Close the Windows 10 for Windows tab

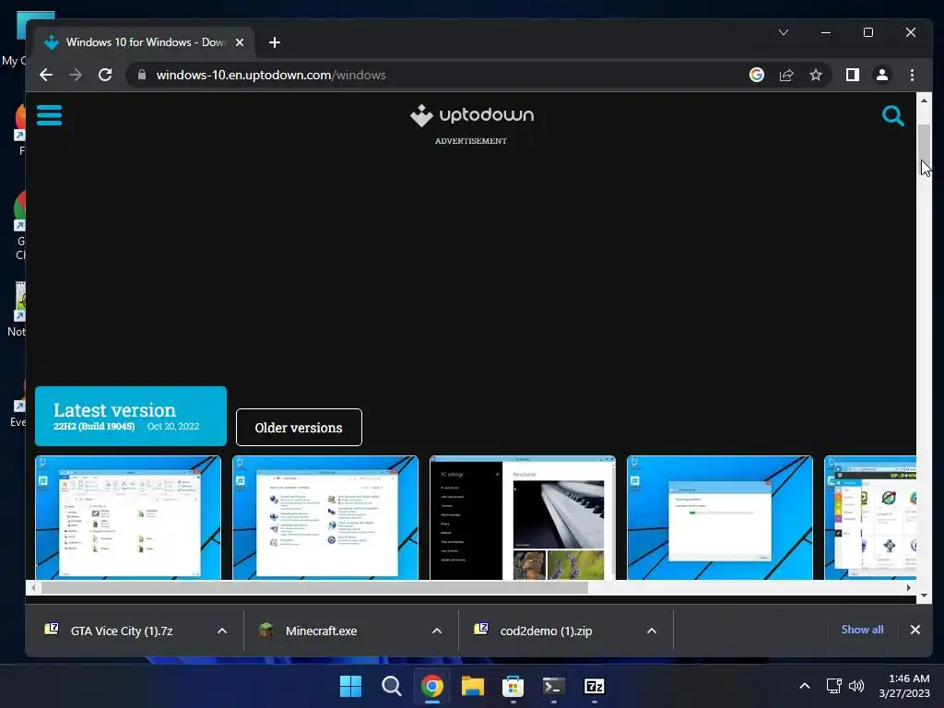pos(240,42)
